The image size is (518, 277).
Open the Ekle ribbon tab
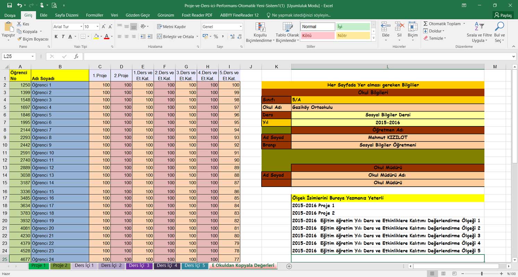(44, 15)
